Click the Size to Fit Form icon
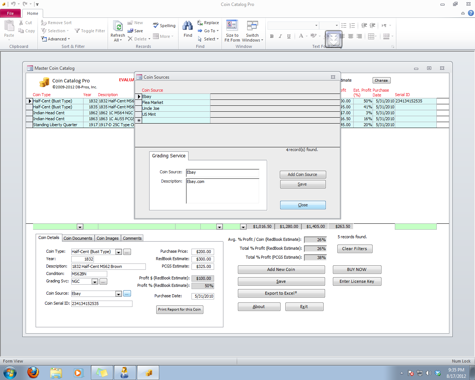 click(x=232, y=29)
